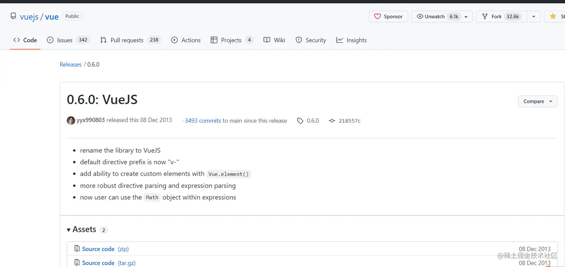
Task: Click the Pull requests branch icon
Action: [104, 40]
